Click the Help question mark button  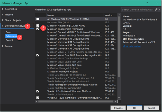(x=147, y=3)
